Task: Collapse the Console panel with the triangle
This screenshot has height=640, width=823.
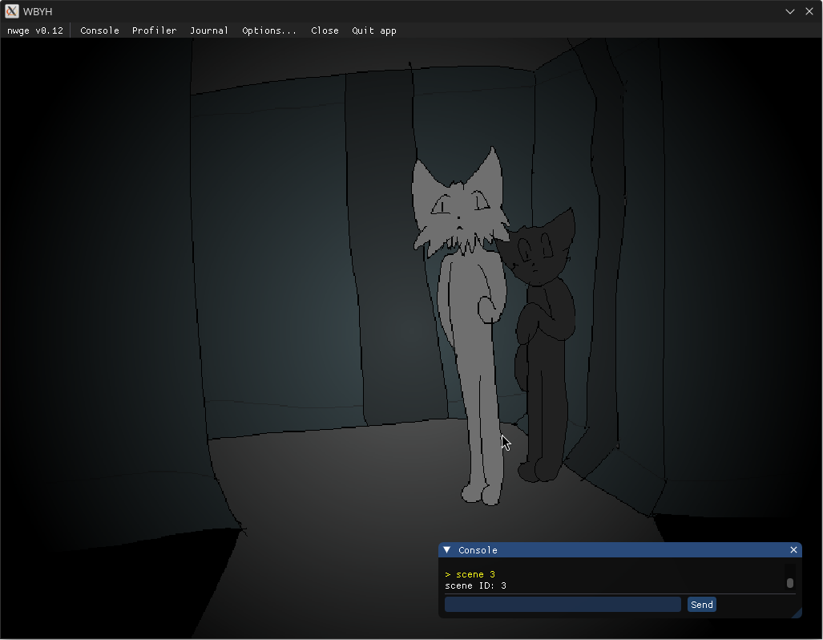Action: 447,550
